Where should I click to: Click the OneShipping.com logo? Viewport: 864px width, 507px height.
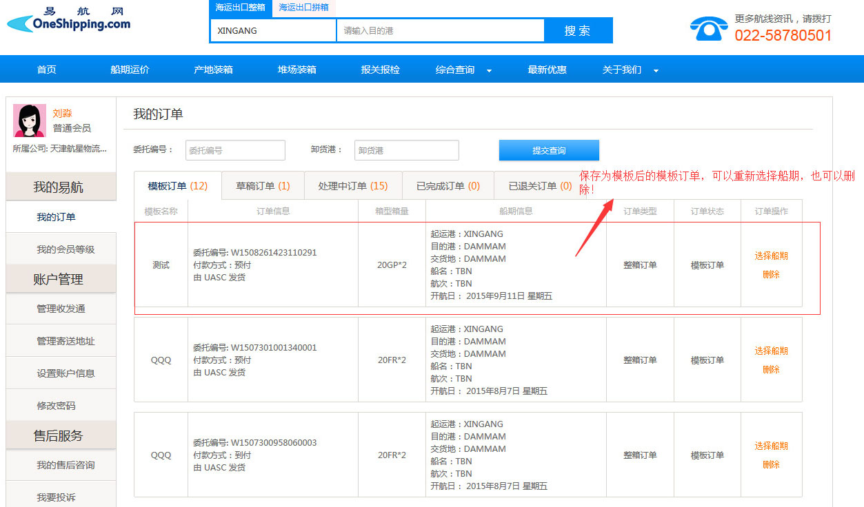click(x=69, y=21)
